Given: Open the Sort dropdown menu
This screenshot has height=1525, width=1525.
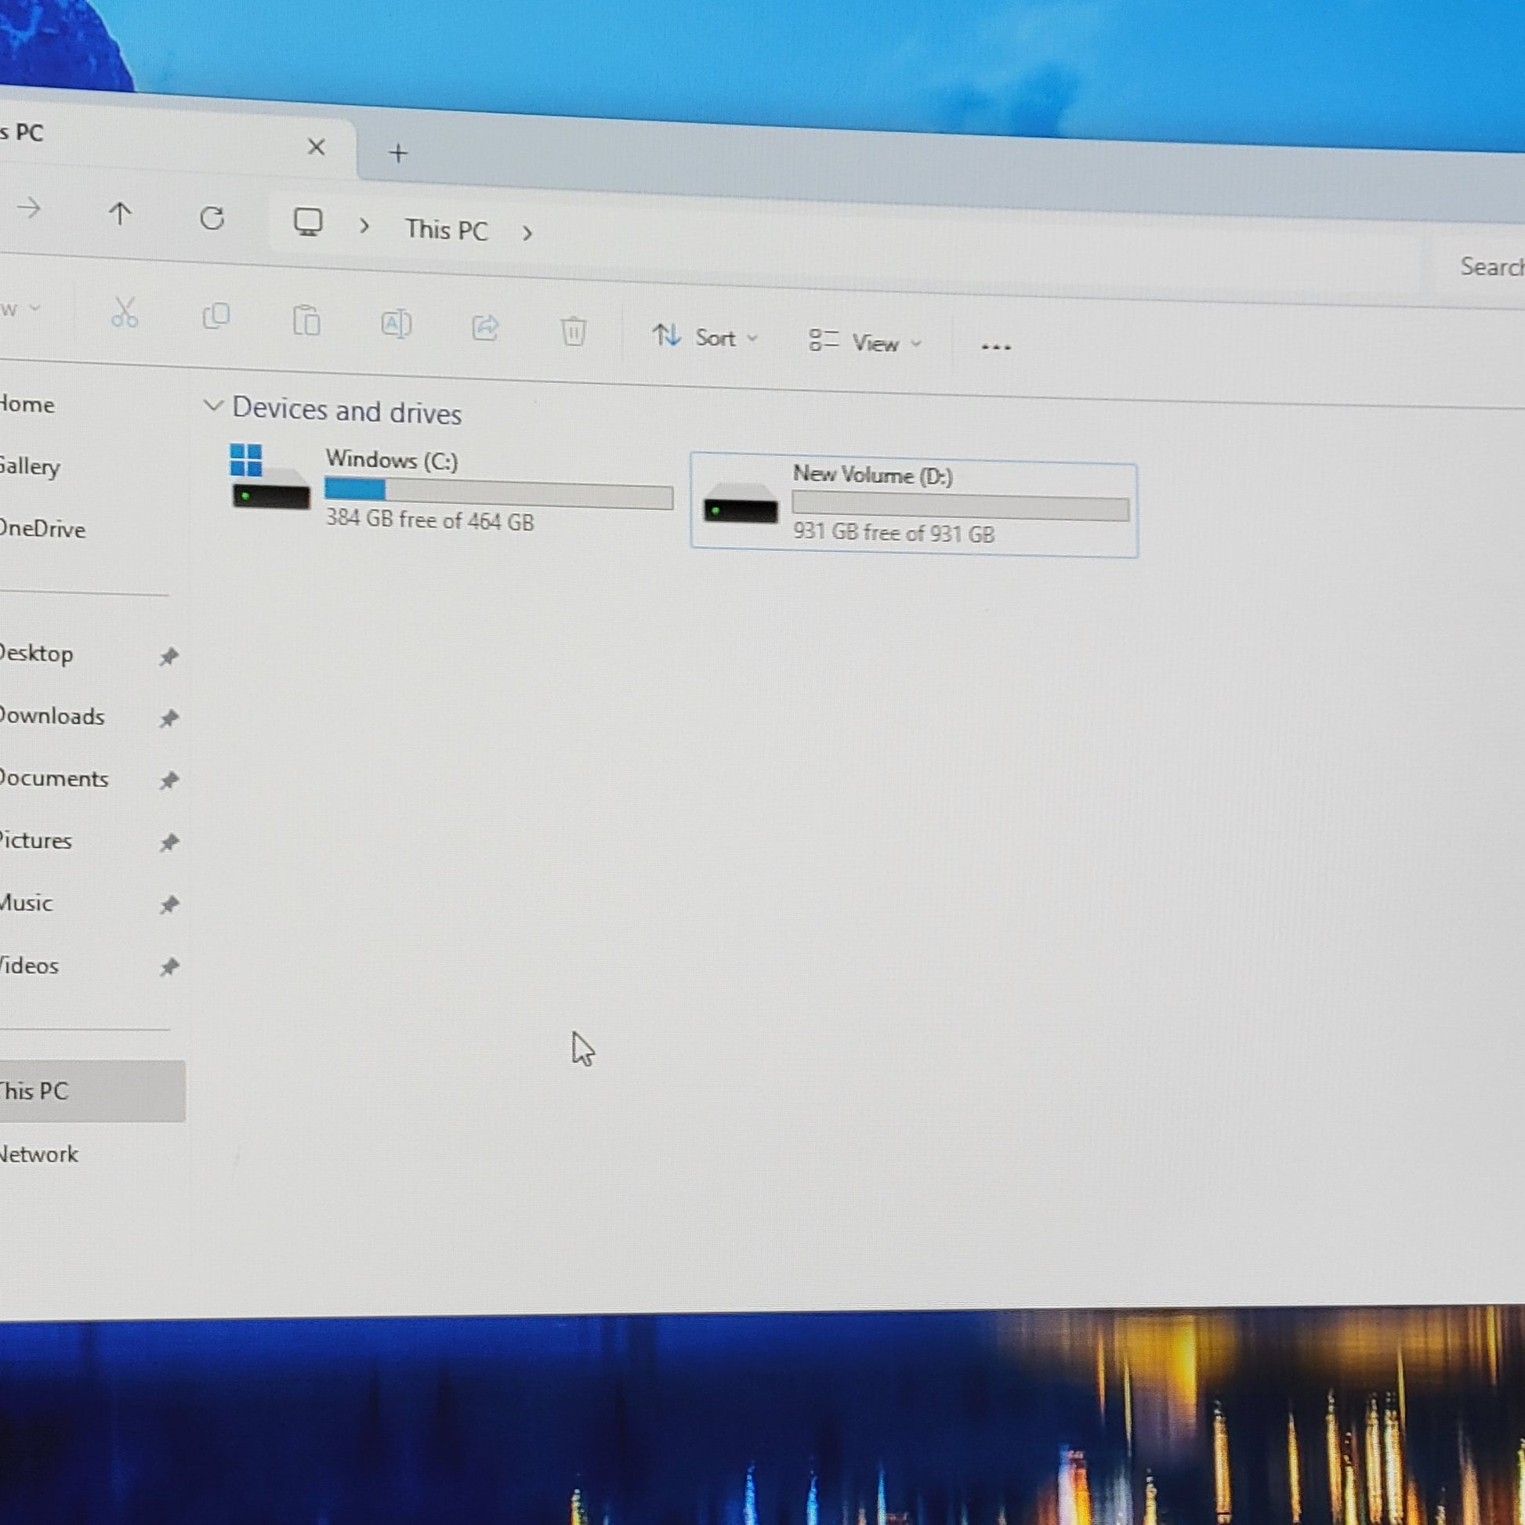Looking at the screenshot, I should pos(705,337).
